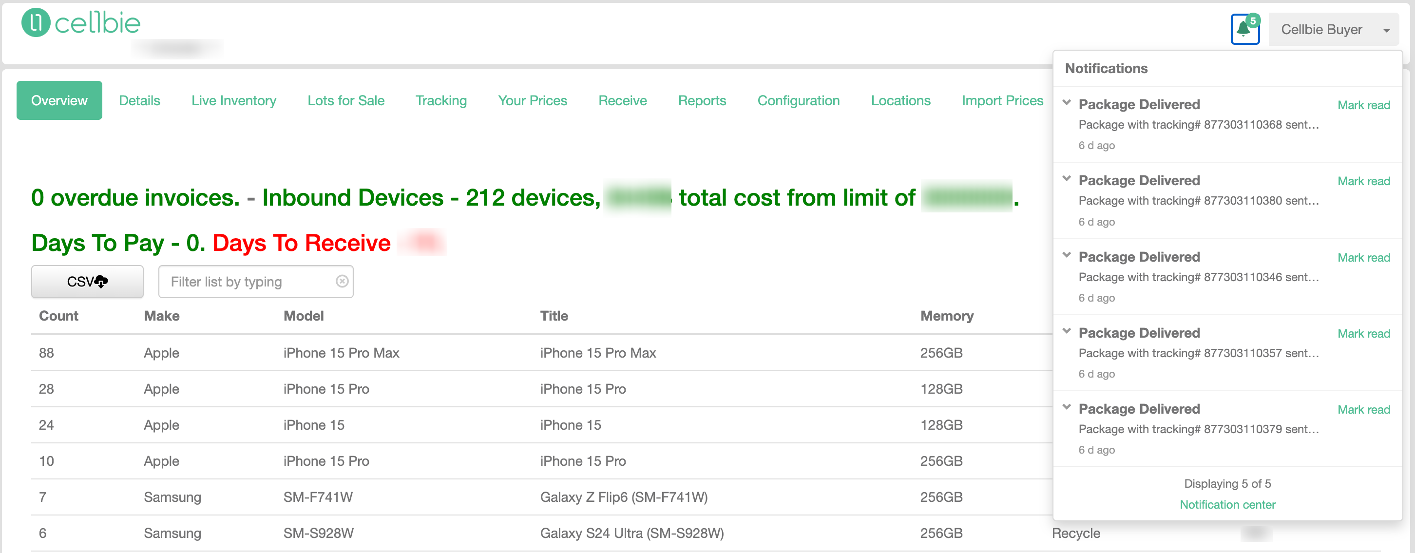
Task: Open the Import Prices tab
Action: (x=1002, y=100)
